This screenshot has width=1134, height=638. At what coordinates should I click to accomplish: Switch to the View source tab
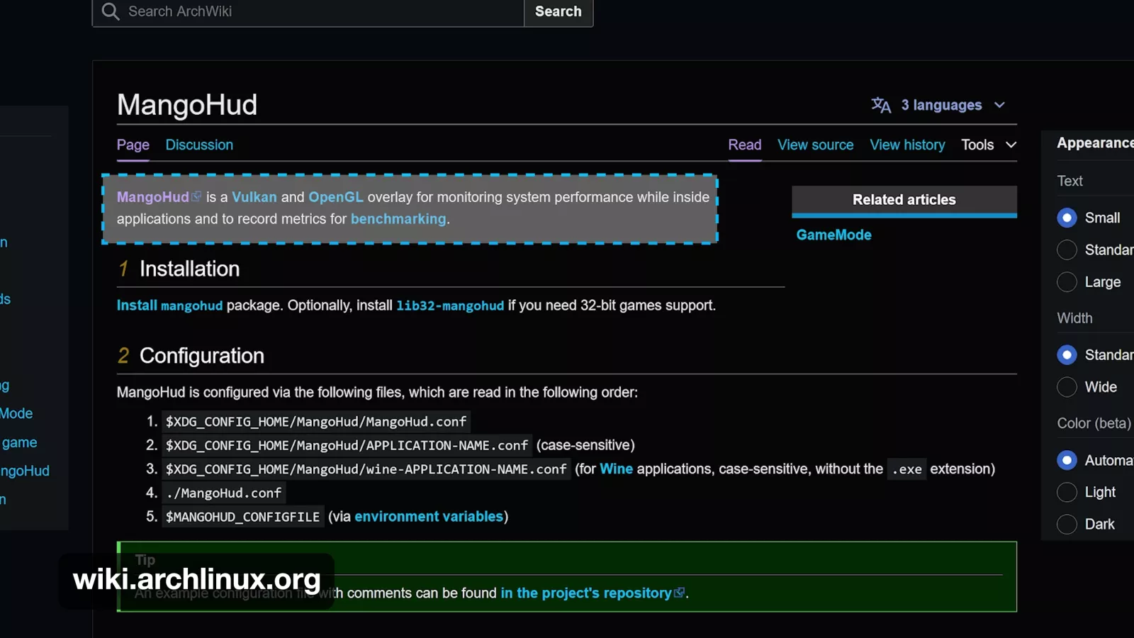[x=815, y=145]
